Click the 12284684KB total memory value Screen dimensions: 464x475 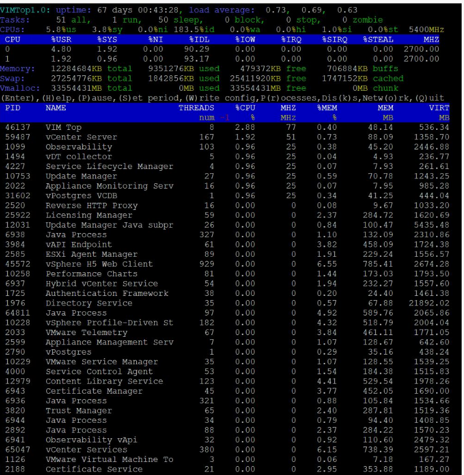(x=76, y=69)
